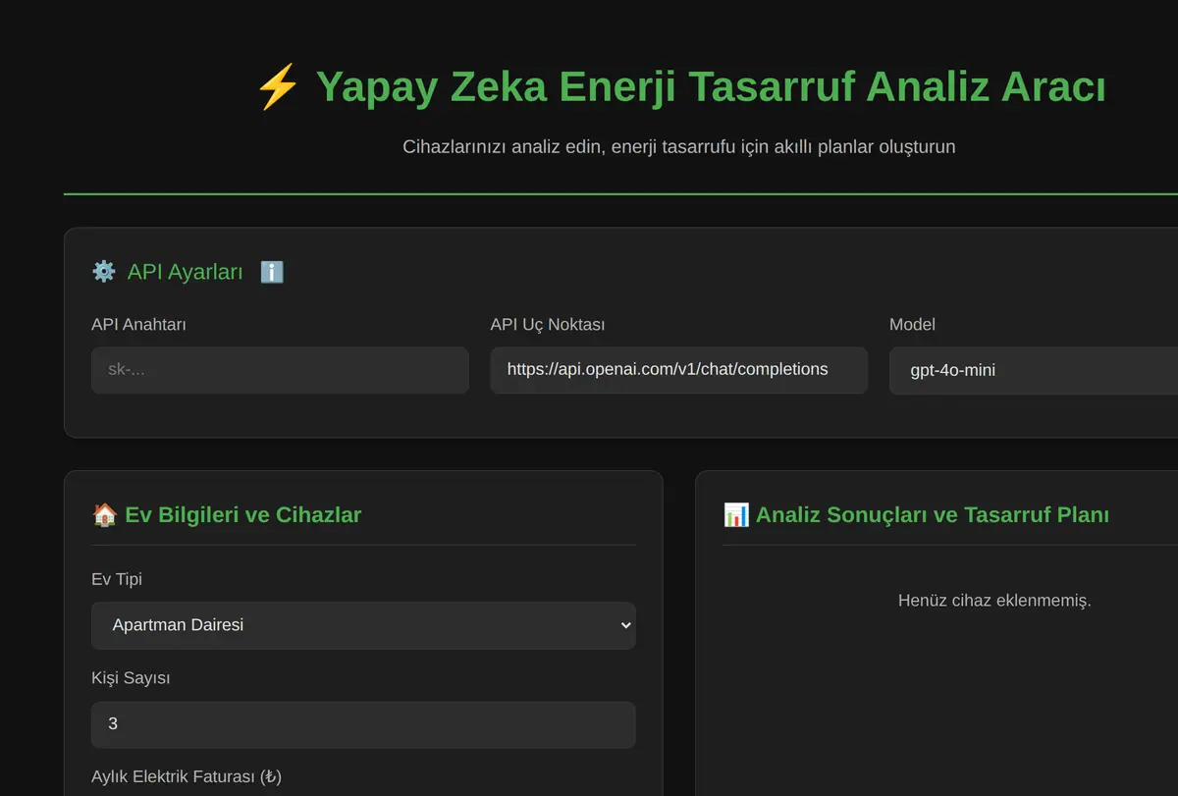Click the chart icon beside Analiz Sonuçları

click(735, 514)
